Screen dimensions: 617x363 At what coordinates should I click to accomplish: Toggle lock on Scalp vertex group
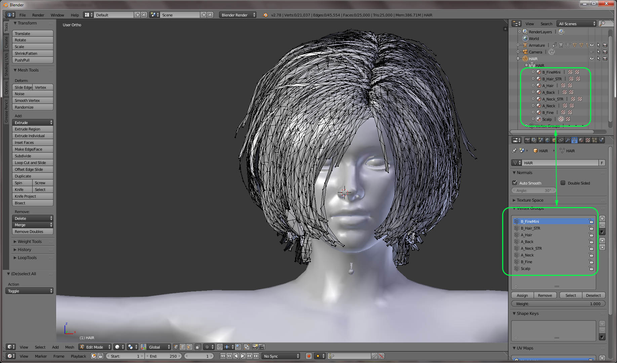click(591, 268)
